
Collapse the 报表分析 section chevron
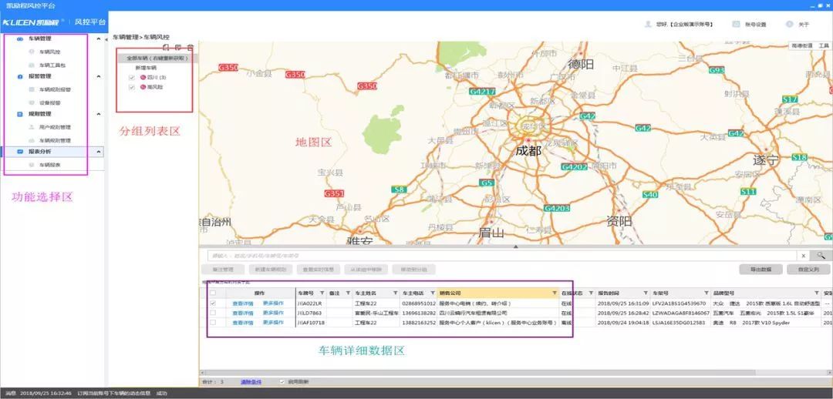pyautogui.click(x=98, y=152)
